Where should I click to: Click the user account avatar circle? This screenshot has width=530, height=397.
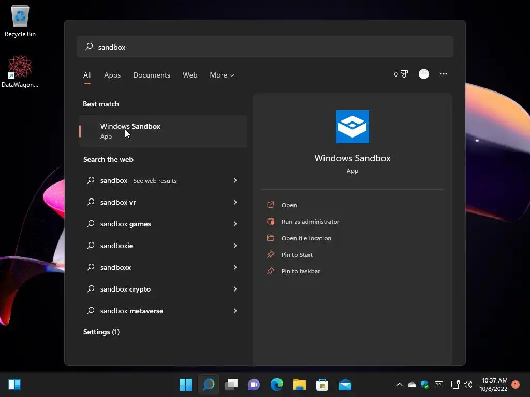[423, 74]
